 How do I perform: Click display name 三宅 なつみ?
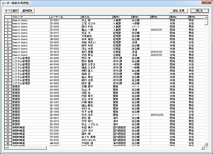89,23
